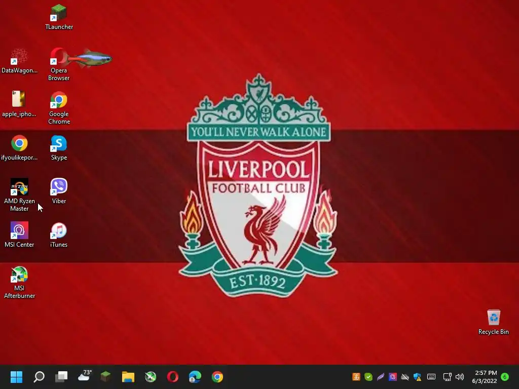Select the Viber desktop shortcut
519x389 pixels.
pos(59,191)
